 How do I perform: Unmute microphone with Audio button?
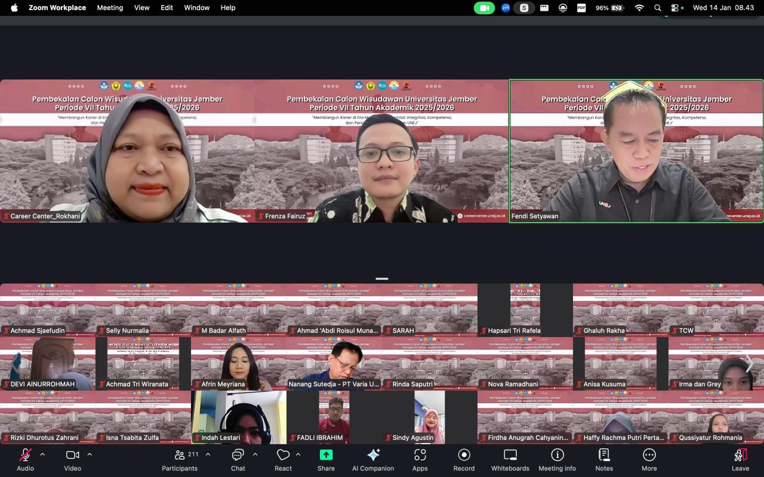point(25,459)
